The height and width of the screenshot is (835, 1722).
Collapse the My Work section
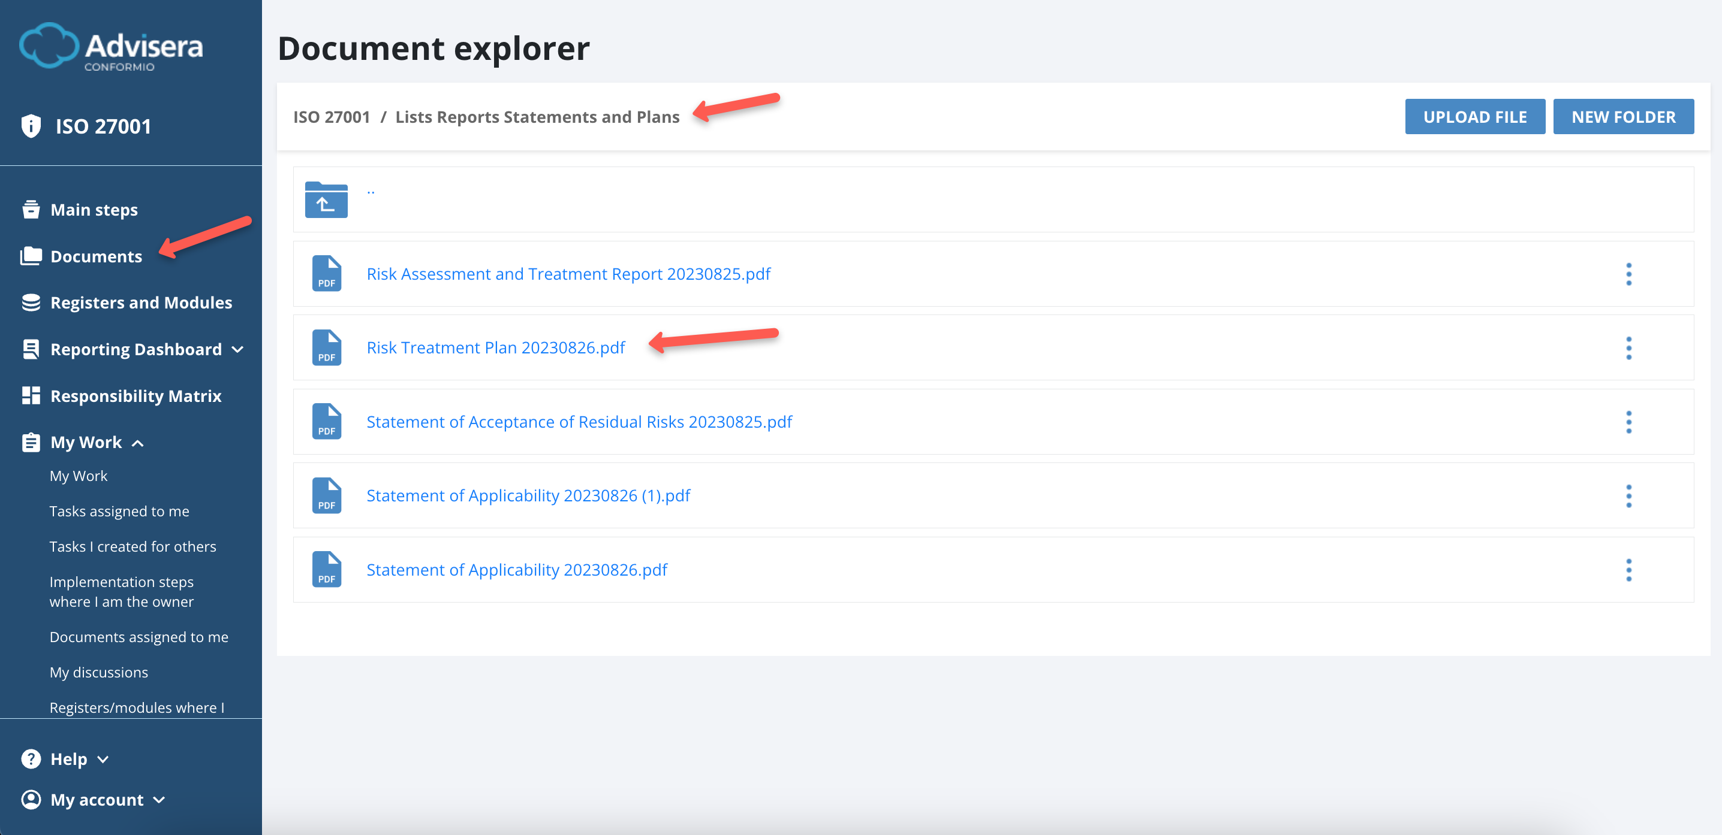(x=138, y=443)
